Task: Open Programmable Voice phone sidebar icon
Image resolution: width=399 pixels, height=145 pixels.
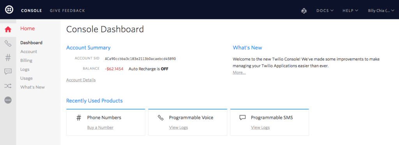Action: click(8, 44)
